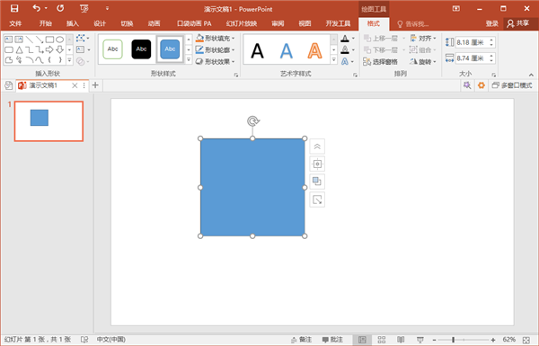Switch to the 开发工具 Developer tab

[x=338, y=23]
